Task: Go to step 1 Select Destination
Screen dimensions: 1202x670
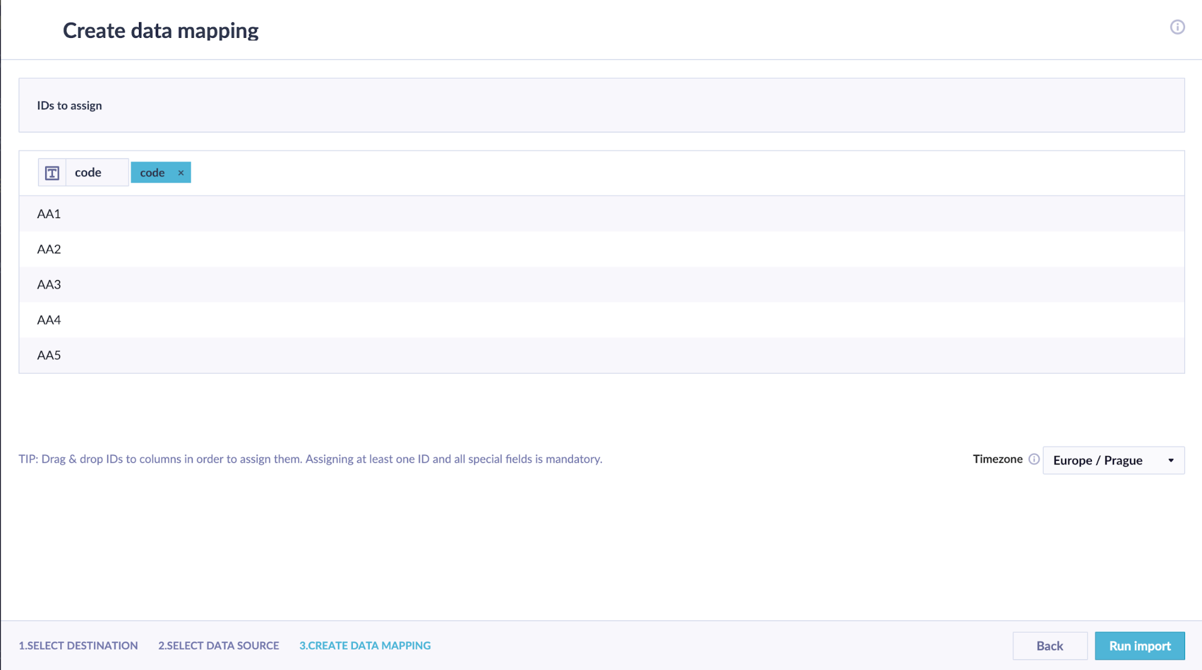Action: click(78, 645)
